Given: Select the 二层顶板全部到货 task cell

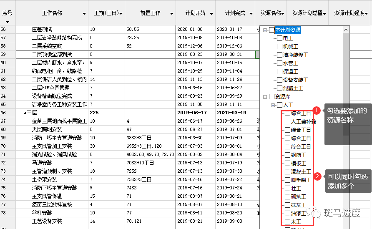Looking at the screenshot, I should (x=52, y=54).
